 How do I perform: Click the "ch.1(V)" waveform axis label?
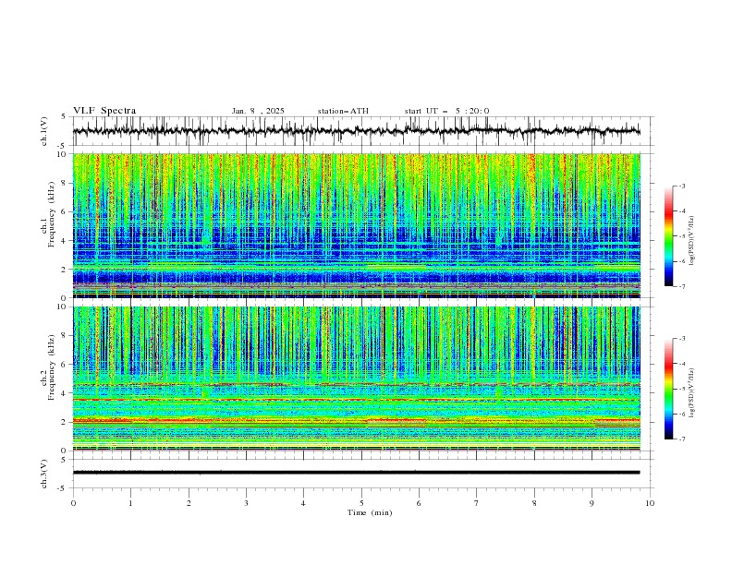pos(44,131)
